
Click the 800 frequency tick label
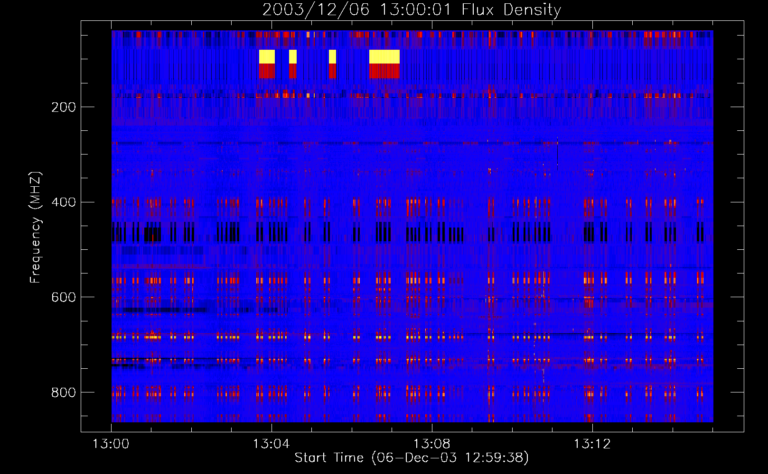point(64,392)
